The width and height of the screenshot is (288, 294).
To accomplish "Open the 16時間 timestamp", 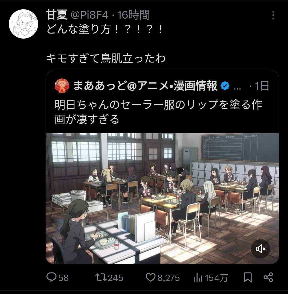I will [x=134, y=15].
